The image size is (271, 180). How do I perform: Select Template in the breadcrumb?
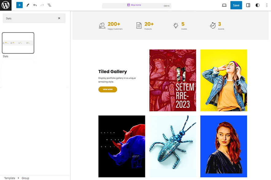(x=10, y=178)
